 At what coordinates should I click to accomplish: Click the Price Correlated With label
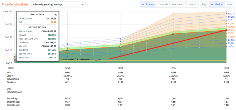pos(16,4)
